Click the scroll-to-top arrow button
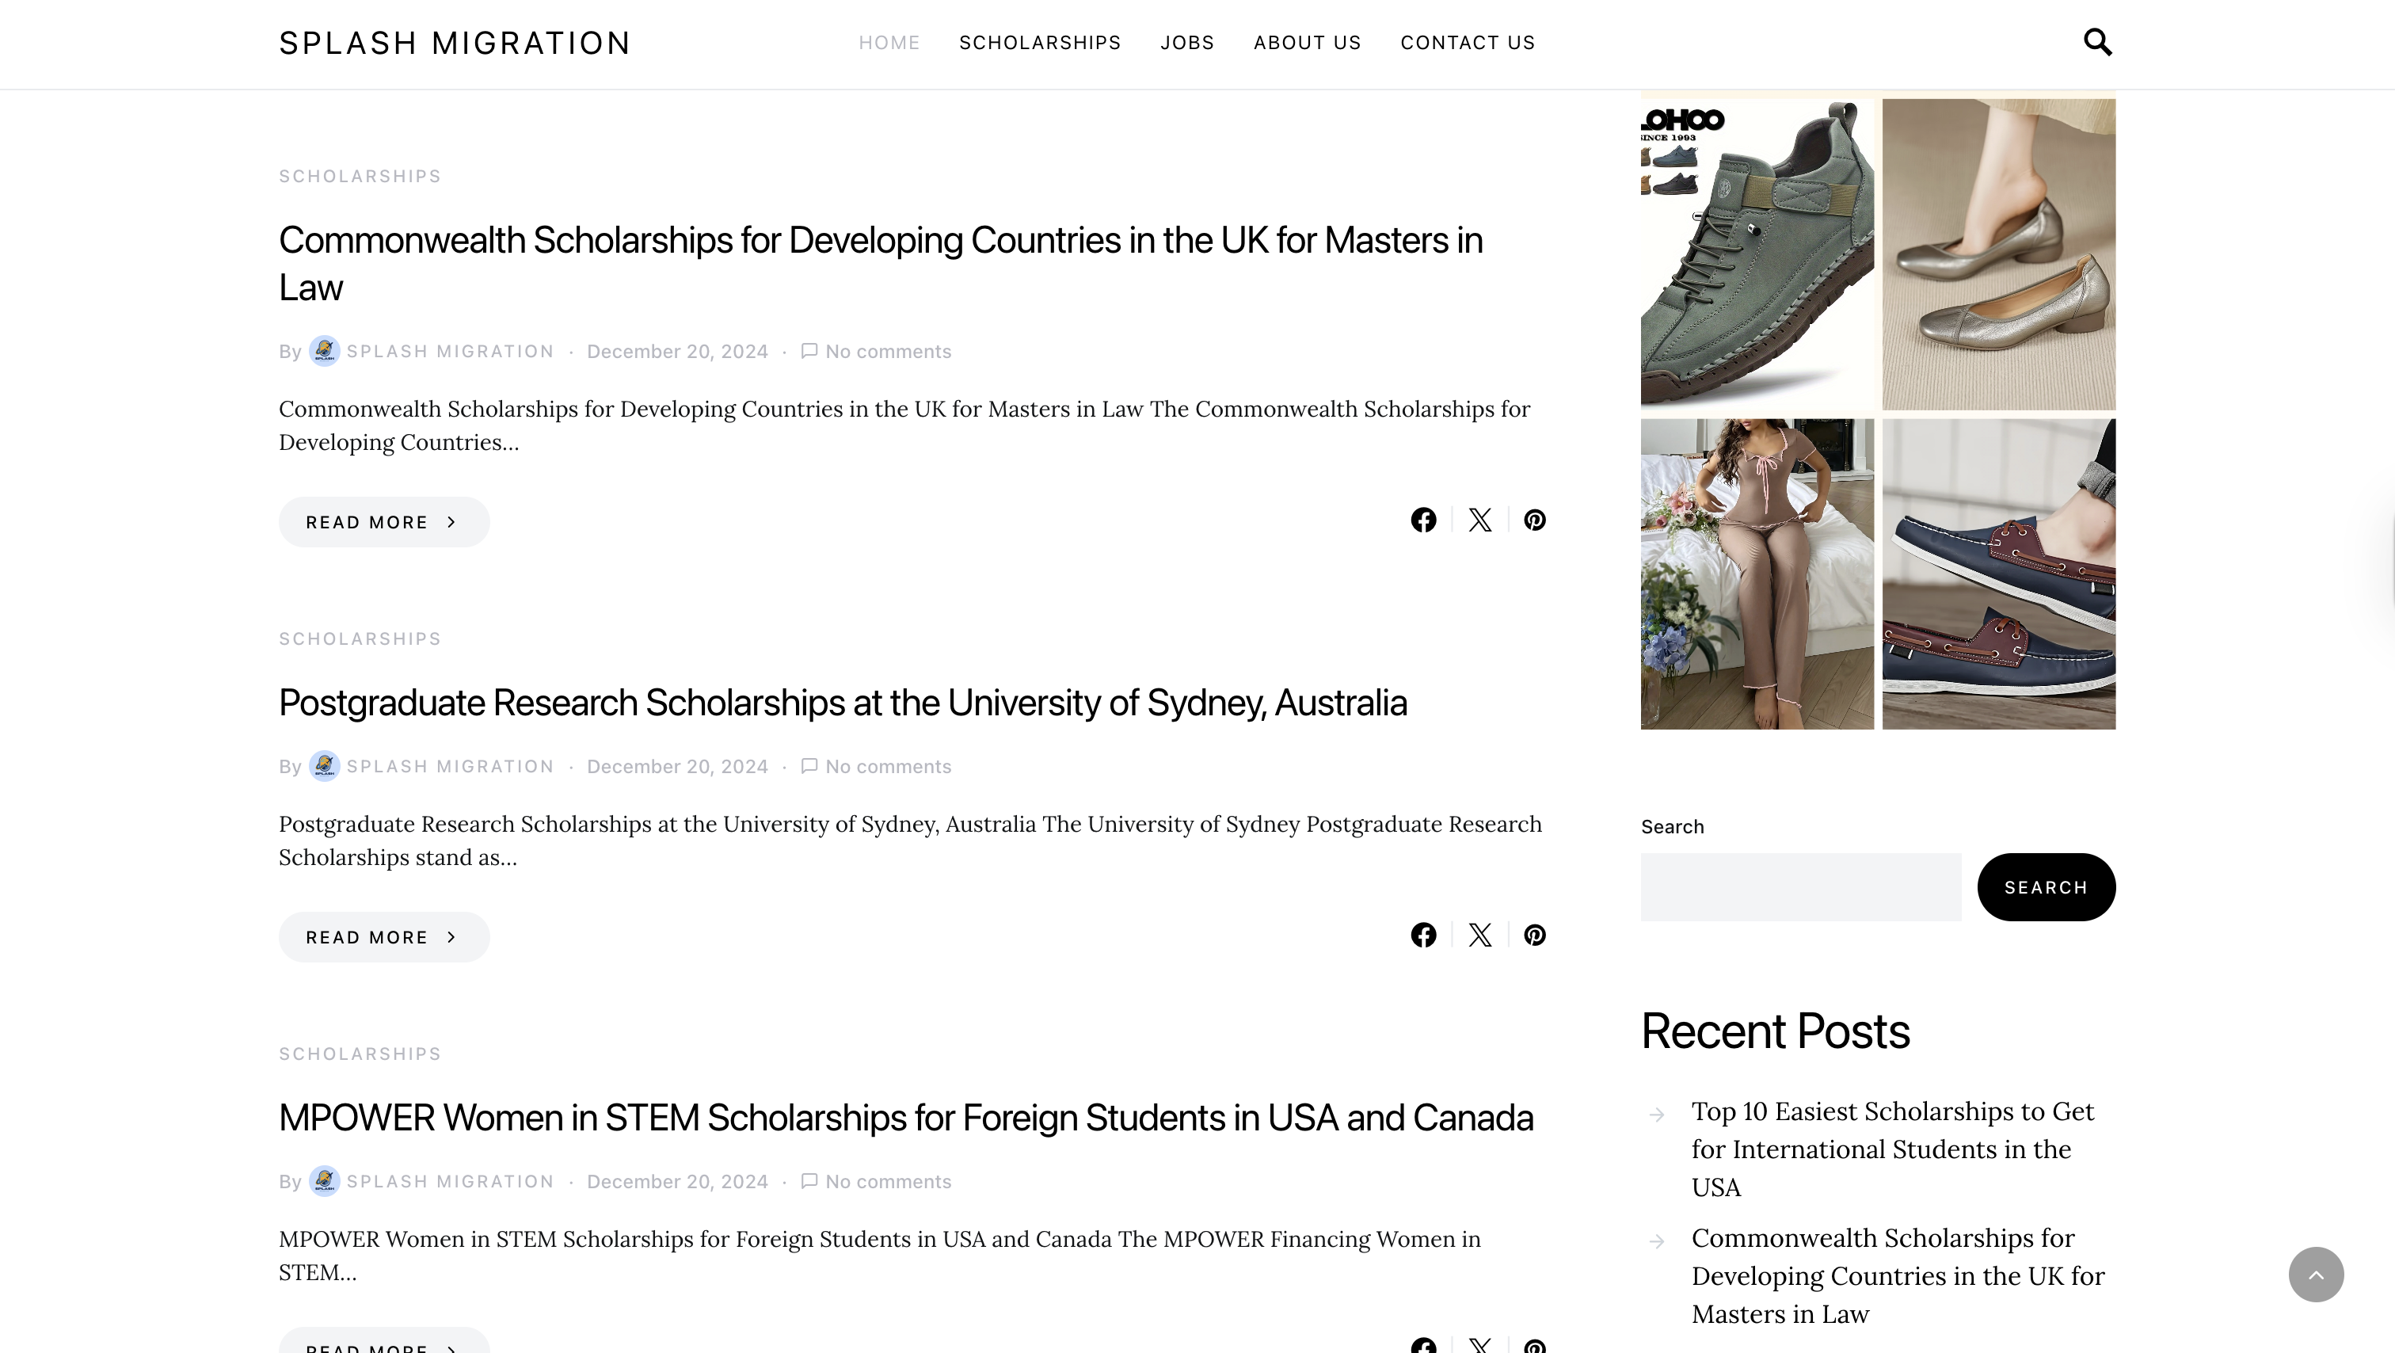The image size is (2395, 1353). [x=2315, y=1274]
